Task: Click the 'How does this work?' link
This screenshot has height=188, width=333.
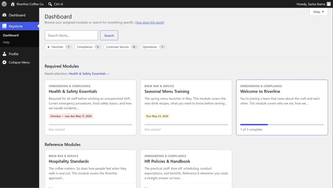Action: (150, 22)
